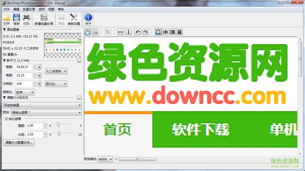Screen dimensions: 305x171
Task: Click the height field's preset arrow button
Action: (x=39, y=75)
